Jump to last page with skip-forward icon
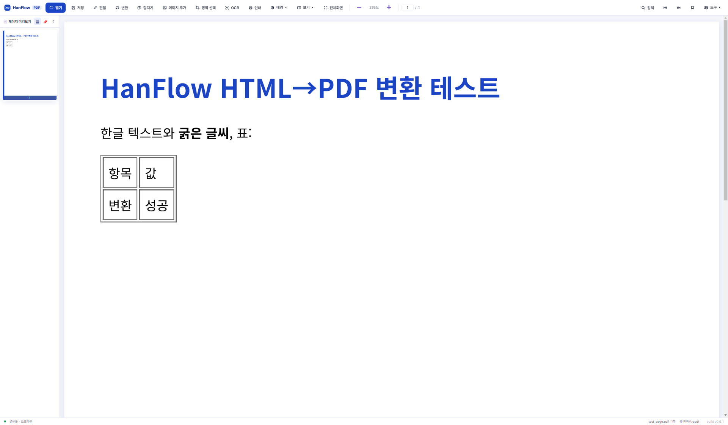Viewport: 728px width, 425px height. pos(679,8)
